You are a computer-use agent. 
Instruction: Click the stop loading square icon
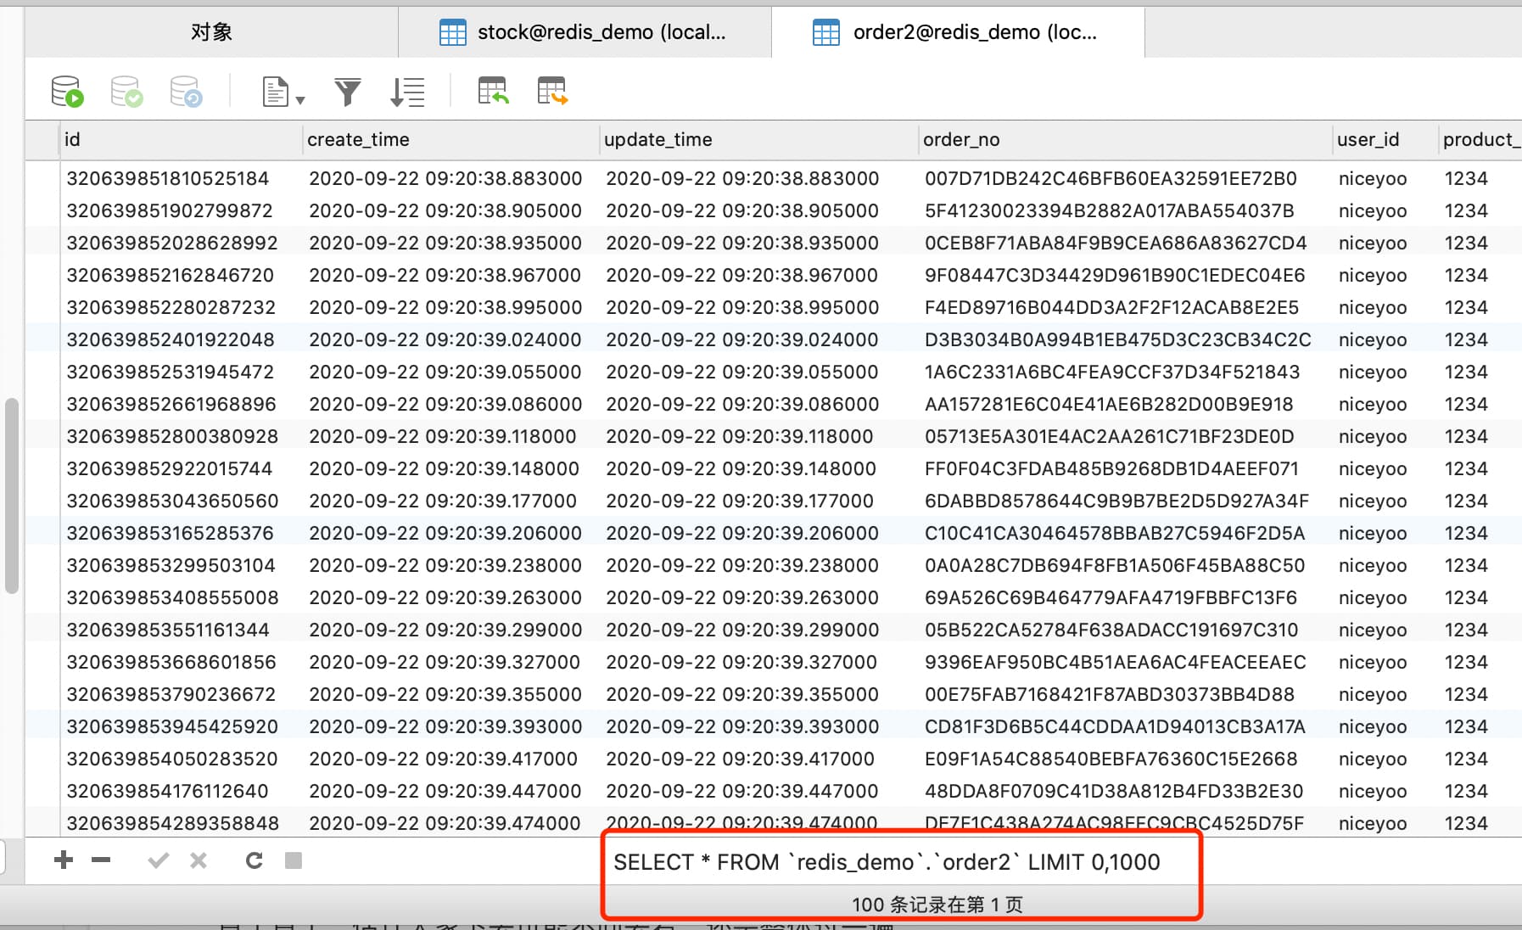[x=293, y=860]
